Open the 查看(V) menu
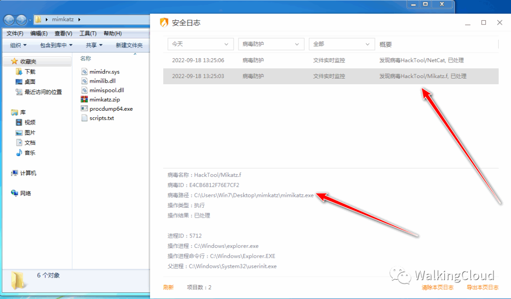 pos(63,34)
